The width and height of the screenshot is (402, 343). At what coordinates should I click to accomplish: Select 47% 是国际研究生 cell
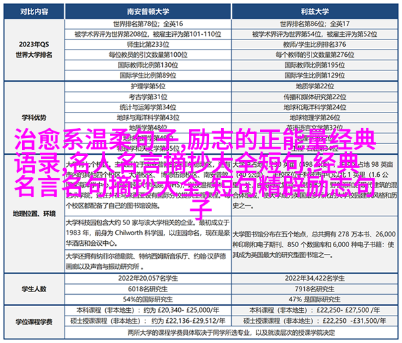pos(315,299)
